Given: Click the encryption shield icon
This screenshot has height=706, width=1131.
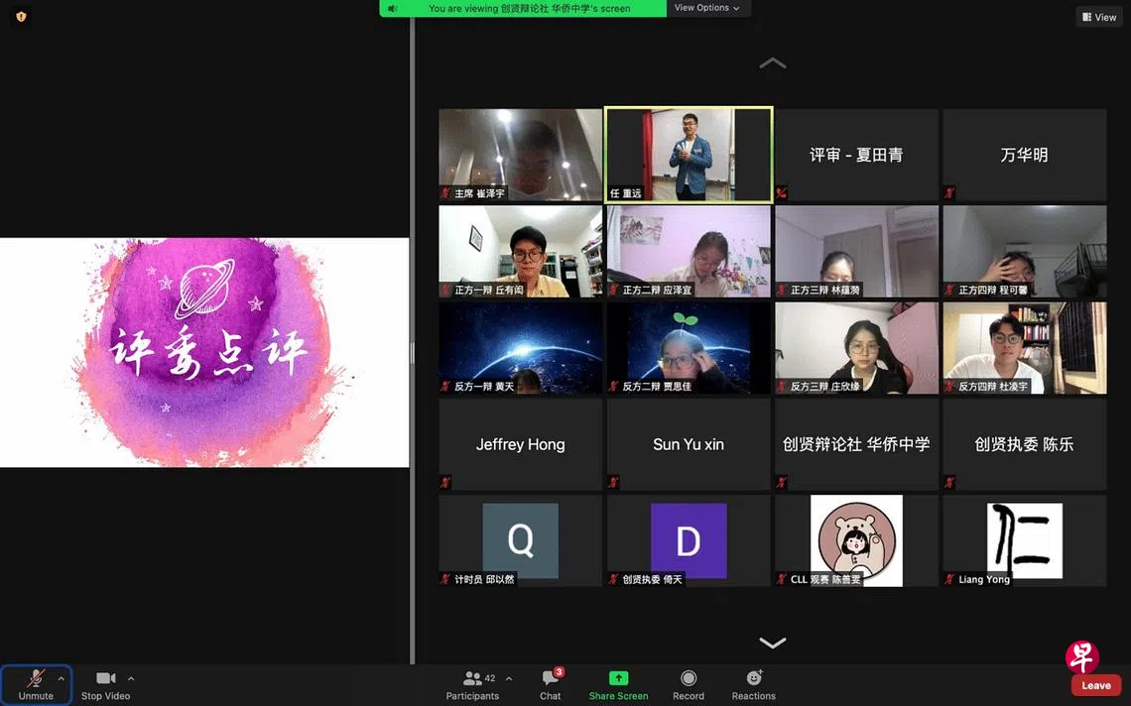Looking at the screenshot, I should 21,17.
